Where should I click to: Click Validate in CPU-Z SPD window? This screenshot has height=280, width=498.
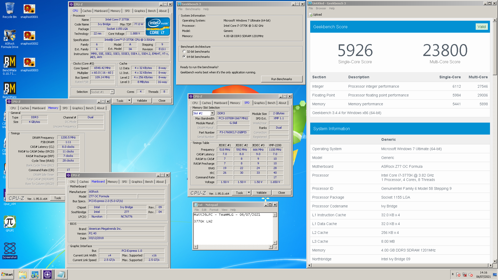pyautogui.click(x=261, y=193)
